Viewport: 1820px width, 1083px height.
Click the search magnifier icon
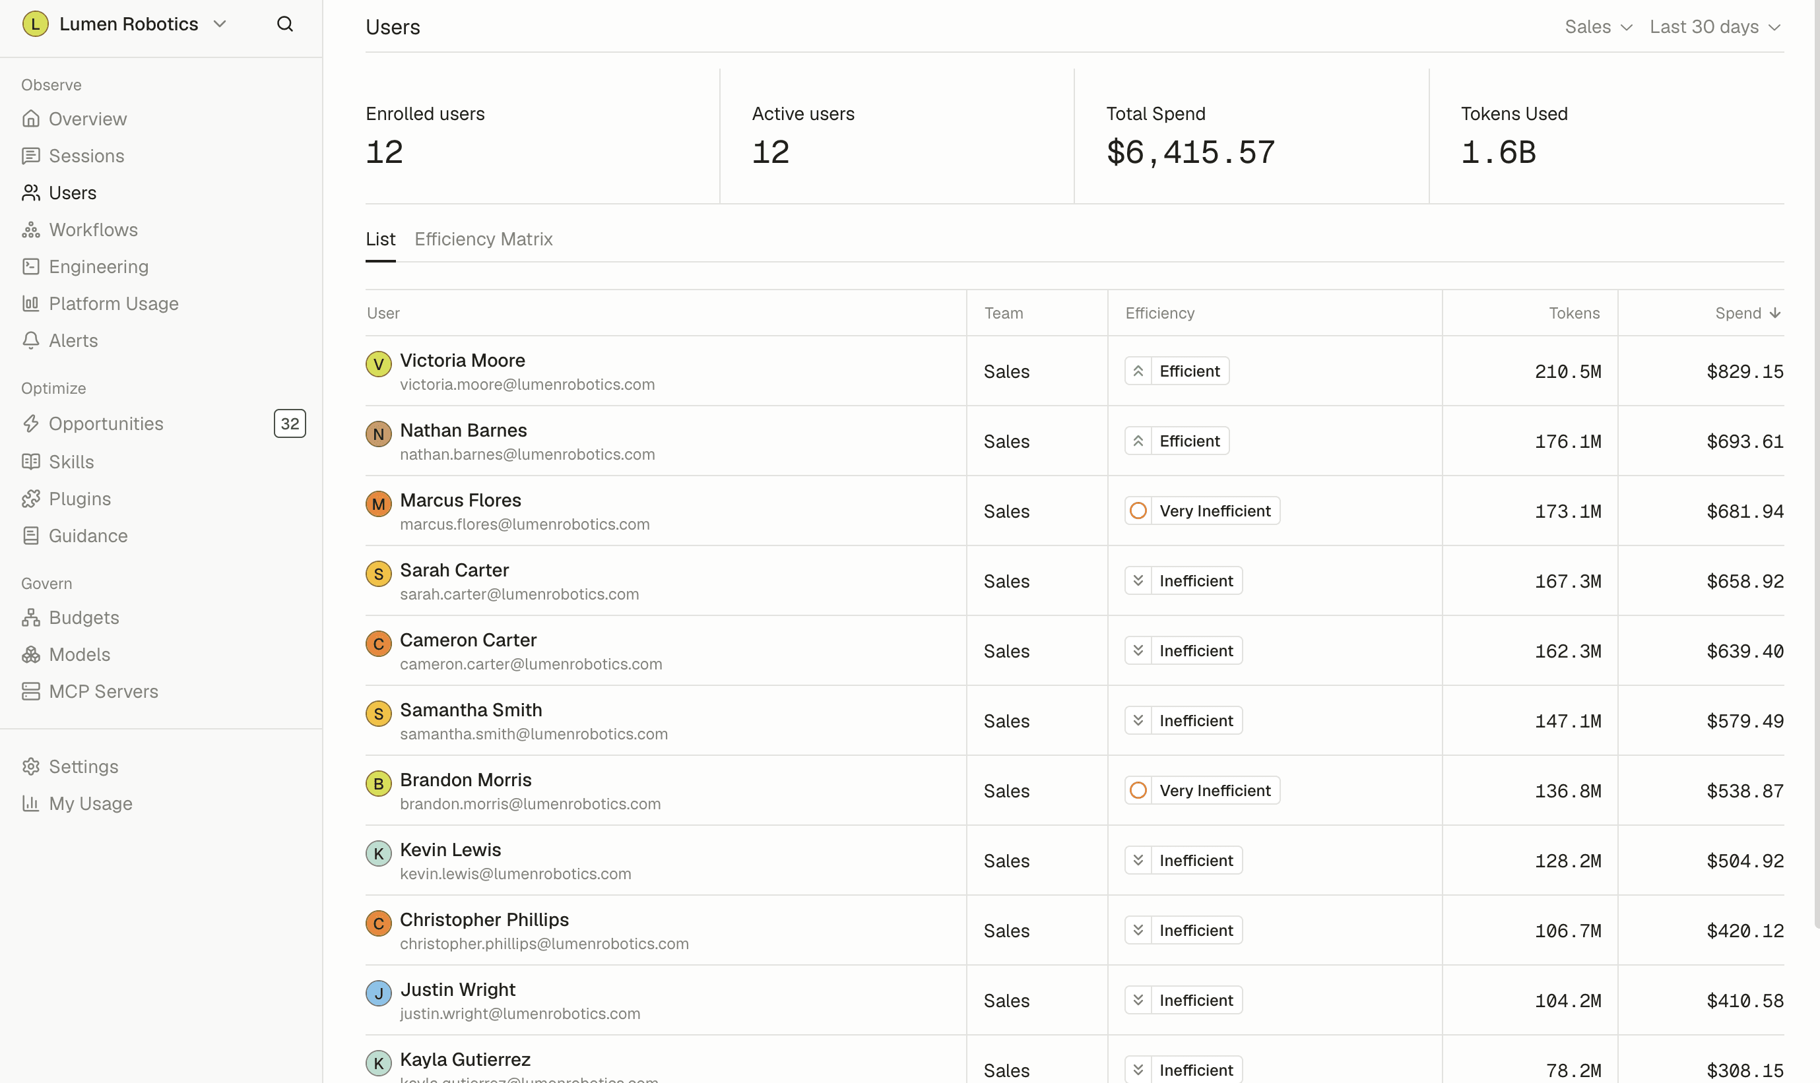(284, 24)
